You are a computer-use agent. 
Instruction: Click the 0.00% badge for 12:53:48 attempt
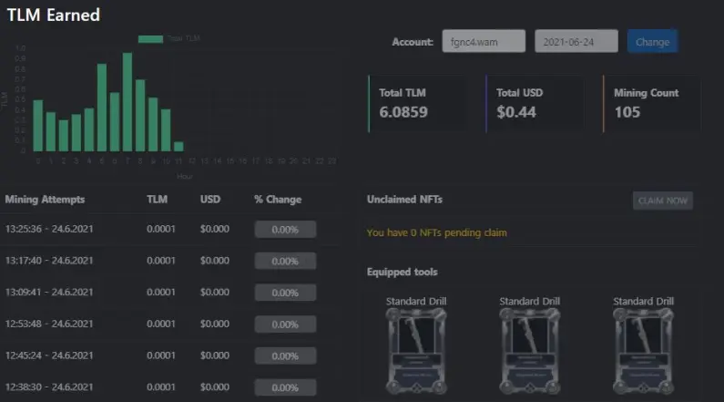(x=285, y=325)
